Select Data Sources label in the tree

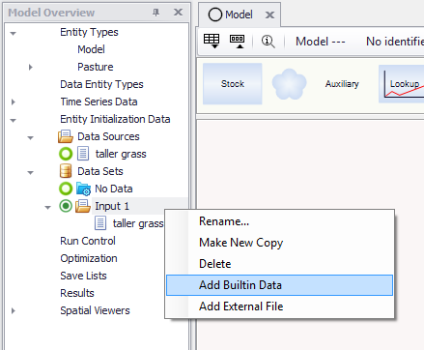(x=108, y=136)
